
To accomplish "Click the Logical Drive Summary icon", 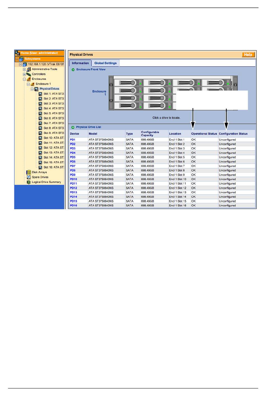I will [x=29, y=182].
